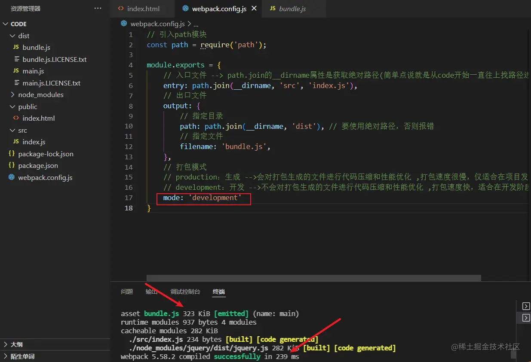The image size is (531, 362).
Task: Click the JS icon beside src index.js
Action: [x=16, y=142]
